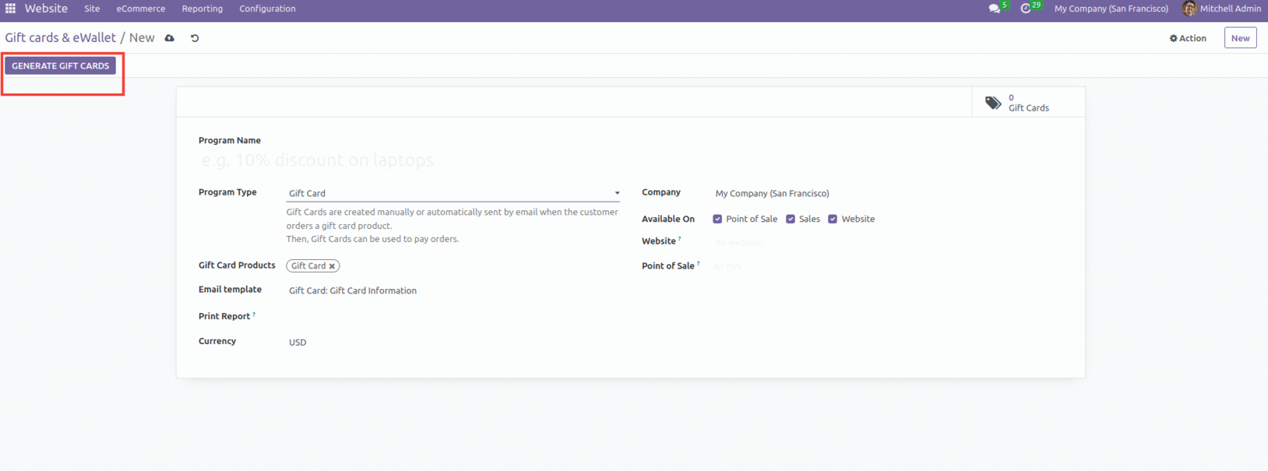Open the Configuration menu

pos(267,9)
